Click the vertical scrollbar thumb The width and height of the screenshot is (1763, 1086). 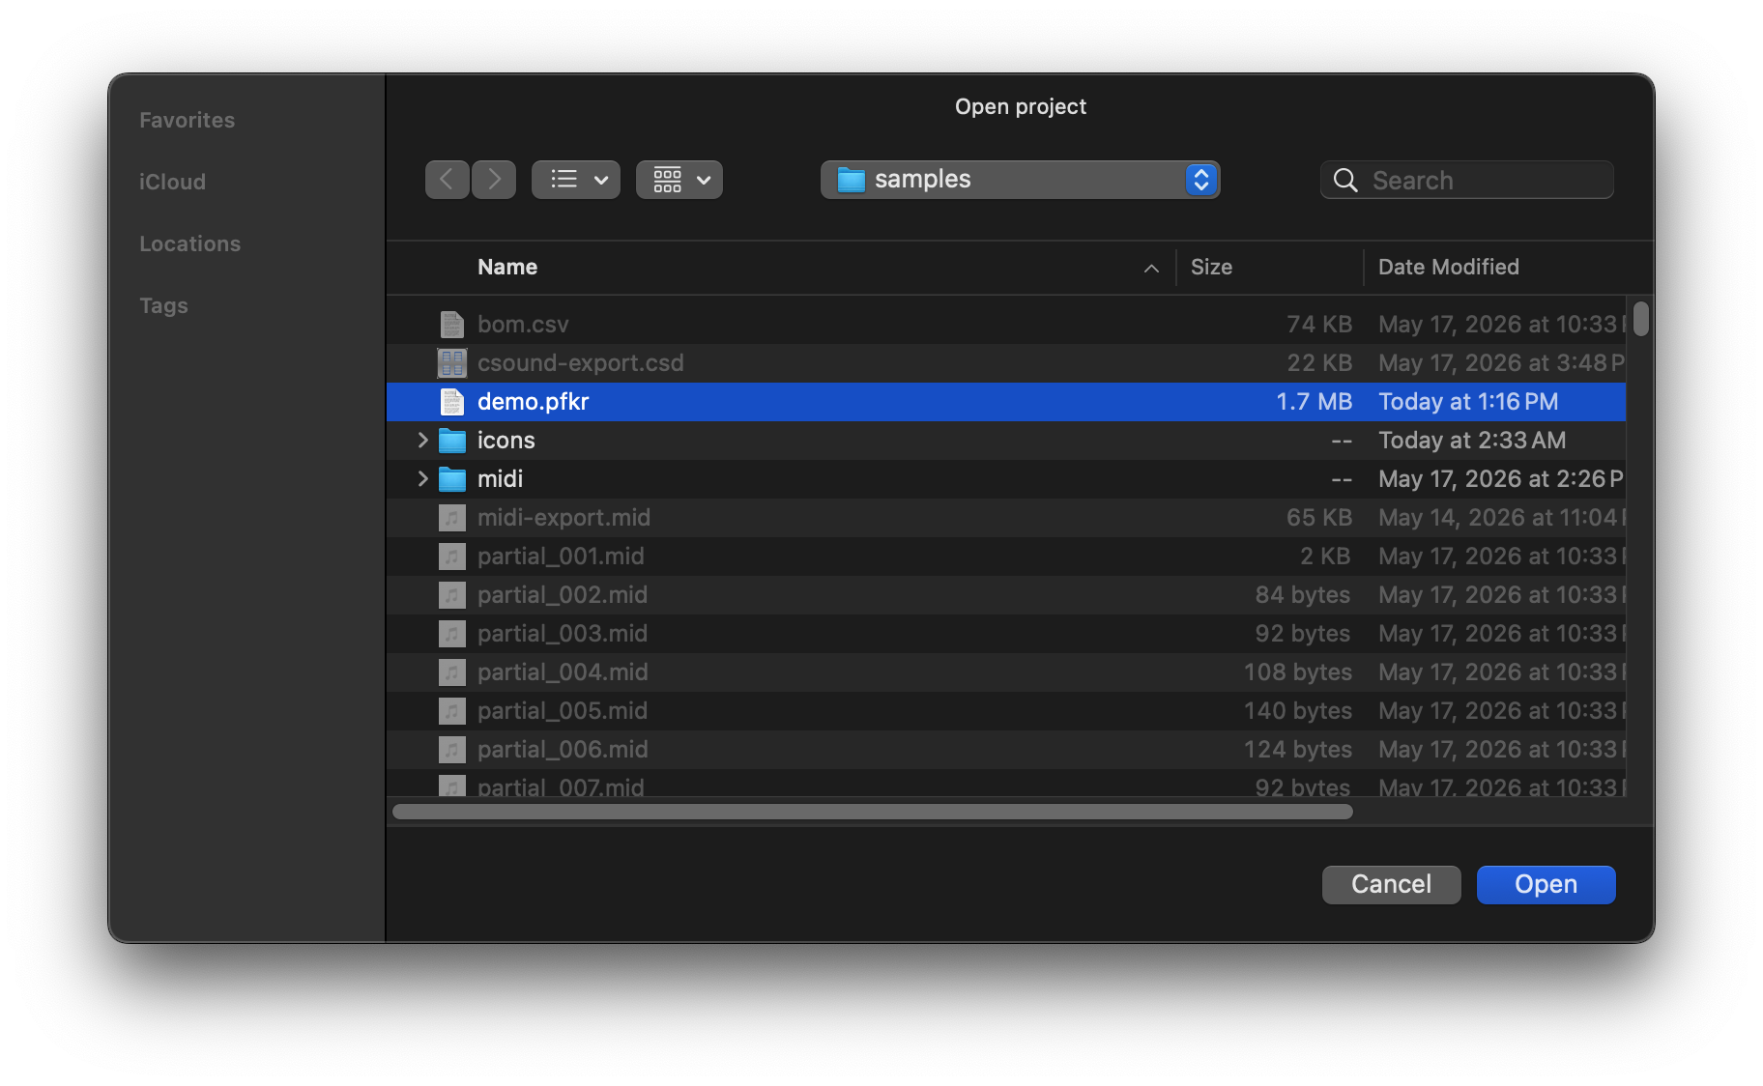[x=1641, y=319]
